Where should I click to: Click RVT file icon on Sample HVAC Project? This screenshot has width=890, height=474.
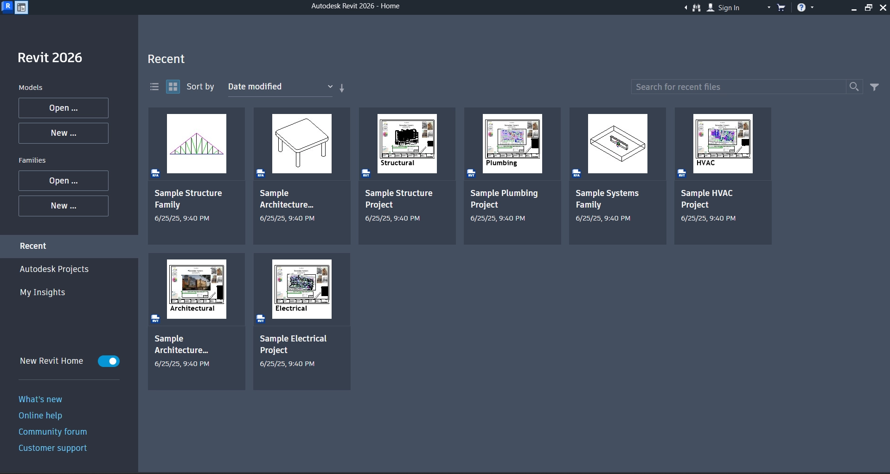(682, 173)
